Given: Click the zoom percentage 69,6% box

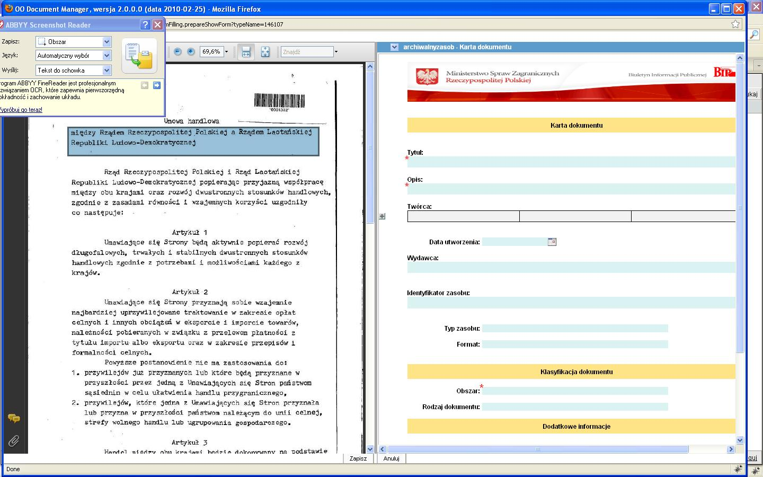Looking at the screenshot, I should pyautogui.click(x=211, y=52).
